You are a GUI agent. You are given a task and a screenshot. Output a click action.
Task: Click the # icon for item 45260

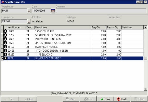coord(5,54)
